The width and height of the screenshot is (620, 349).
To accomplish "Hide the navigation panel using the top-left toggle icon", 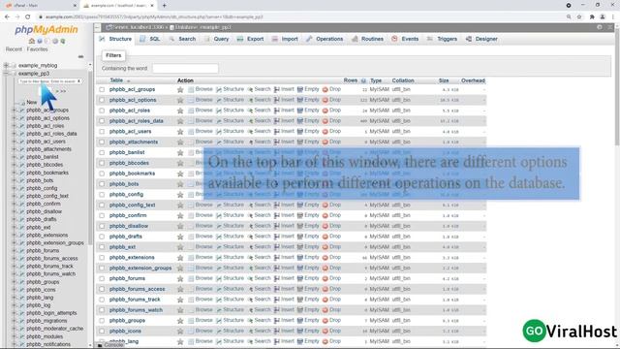I will pos(97,27).
